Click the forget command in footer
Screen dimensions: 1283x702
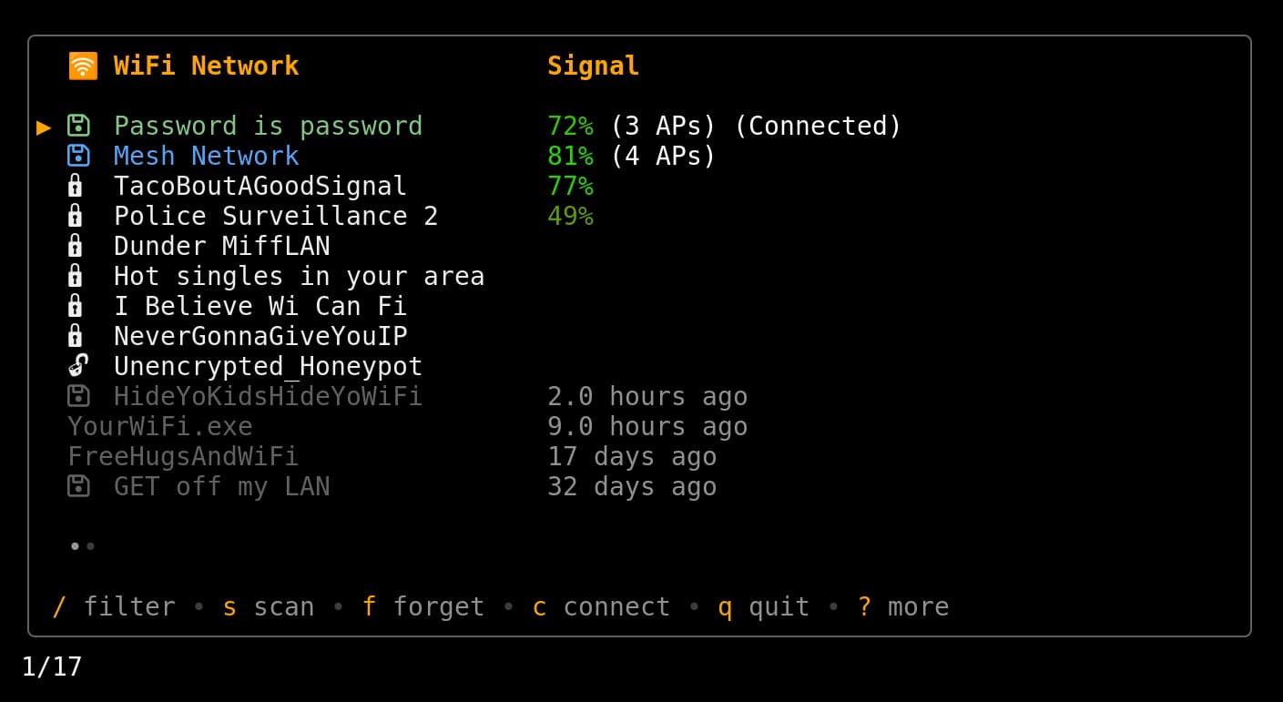[x=423, y=606]
